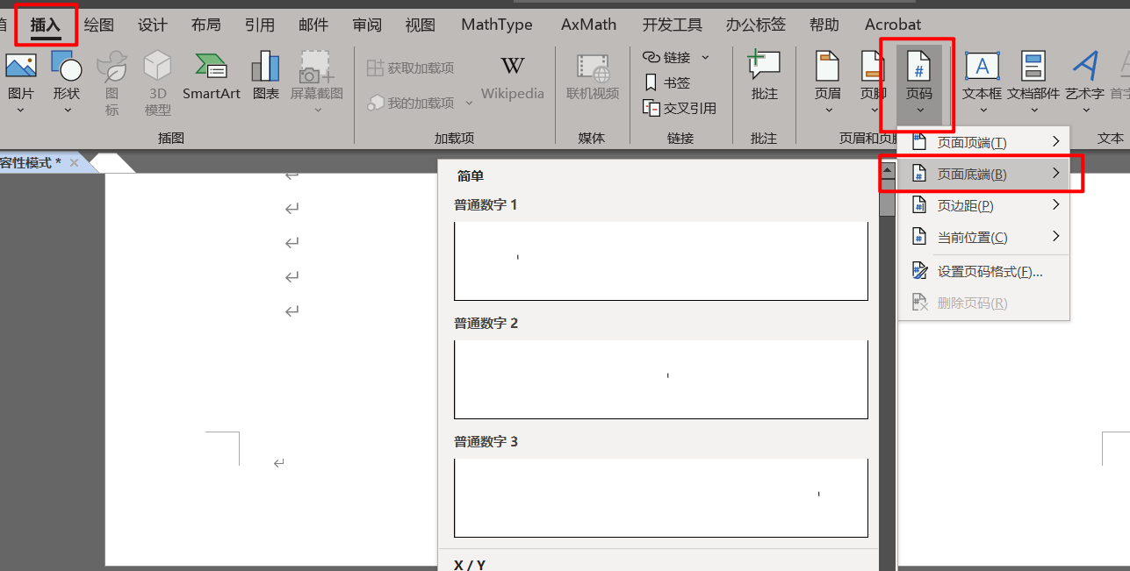This screenshot has height=571, width=1130.
Task: Open the 帮助 tab
Action: tap(824, 25)
